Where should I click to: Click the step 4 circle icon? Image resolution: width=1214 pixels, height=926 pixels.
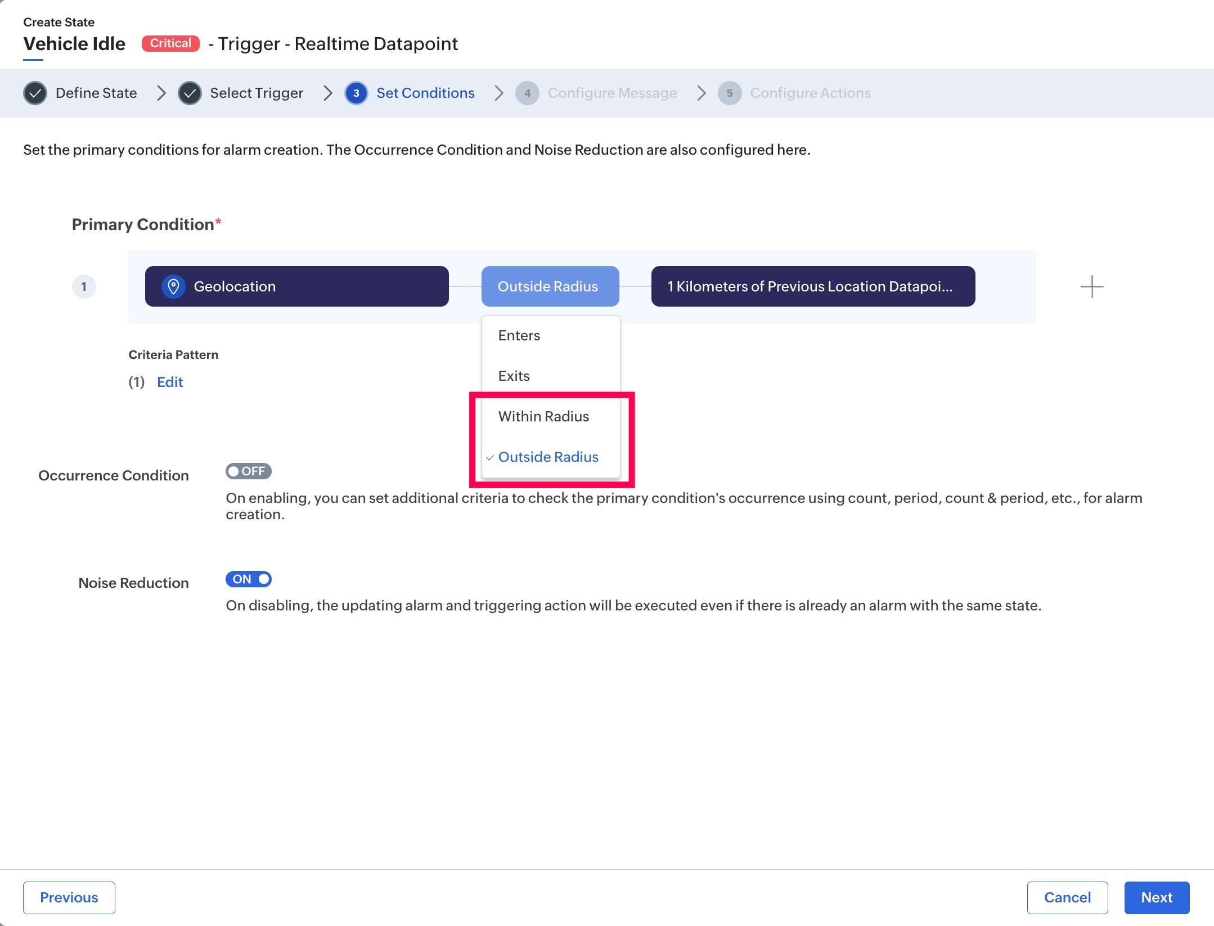pos(527,93)
